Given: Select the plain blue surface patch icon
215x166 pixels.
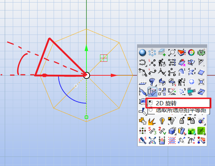Looking at the screenshot, I should pos(201,72).
